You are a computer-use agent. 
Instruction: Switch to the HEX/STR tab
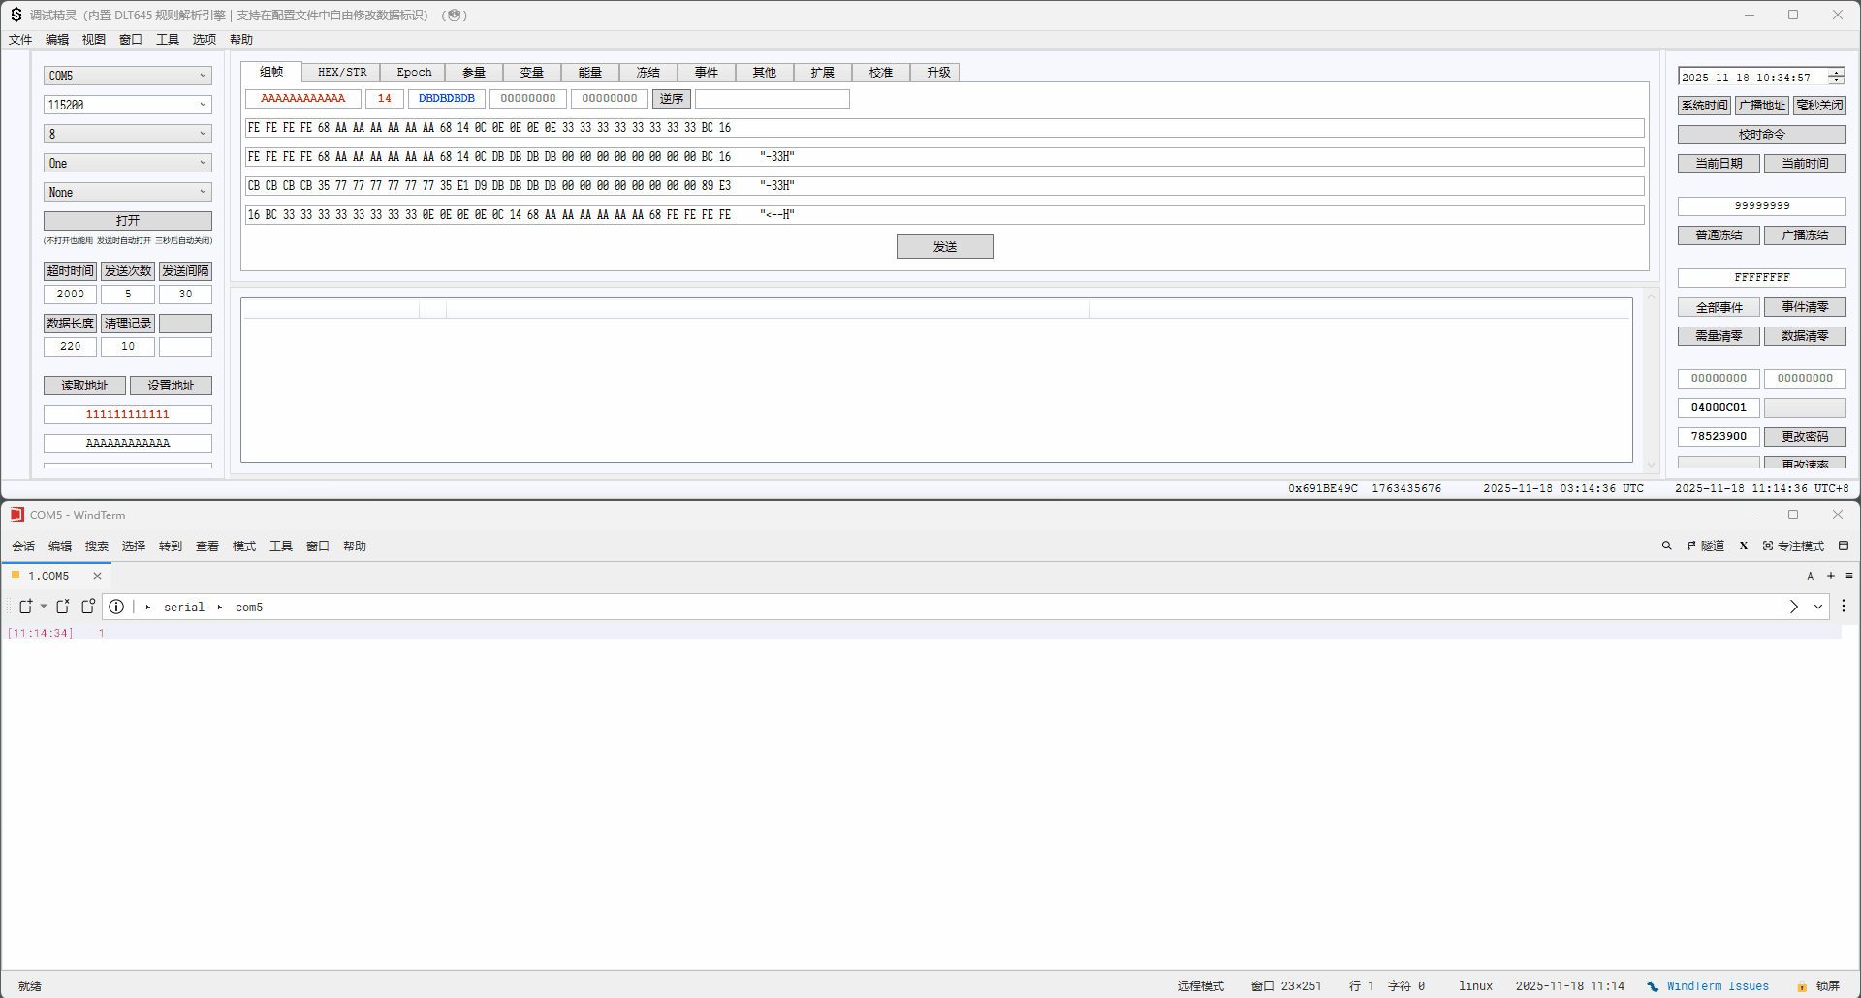342,73
